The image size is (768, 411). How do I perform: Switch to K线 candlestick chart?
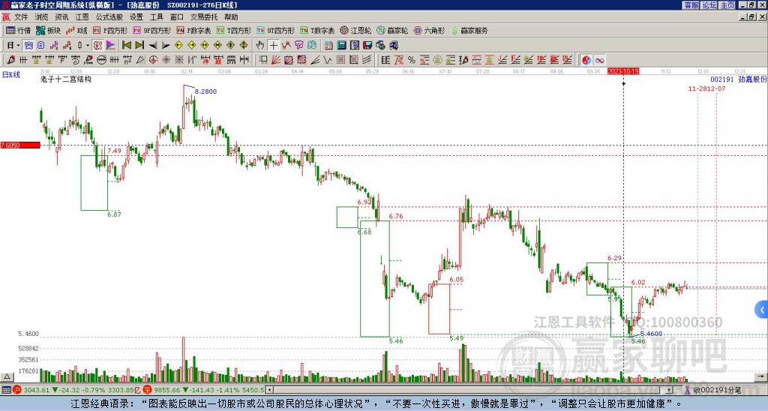coord(77,31)
